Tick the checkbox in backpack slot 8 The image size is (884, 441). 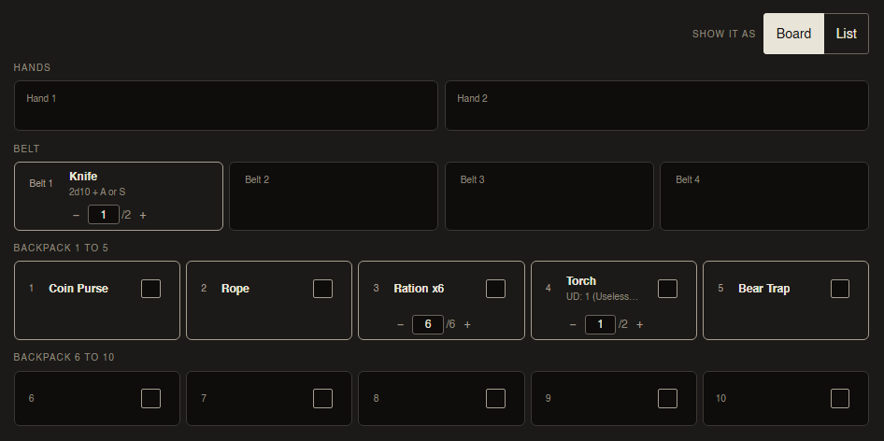pos(495,398)
